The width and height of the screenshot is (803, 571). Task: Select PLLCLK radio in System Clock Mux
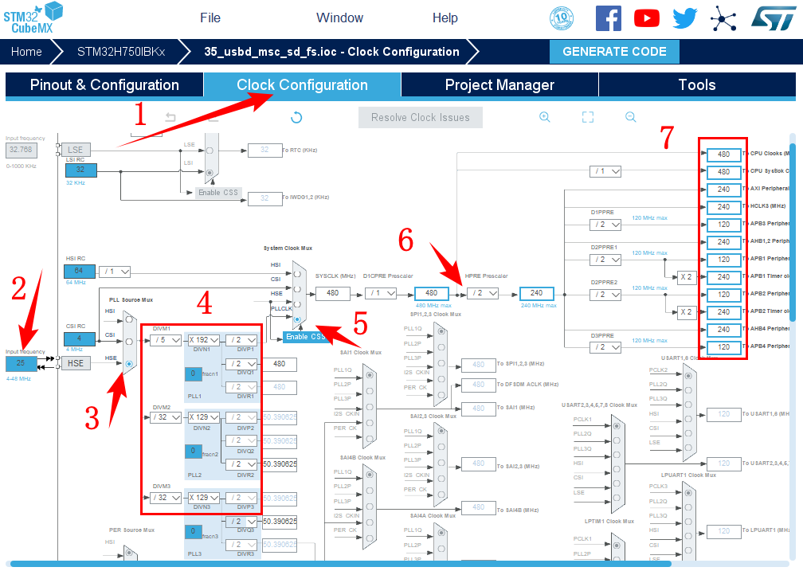[297, 319]
